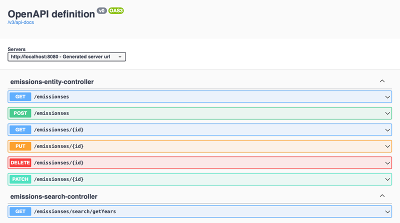Click the PATCH /emissionses/{id} path text
The height and width of the screenshot is (223, 400).
(58, 179)
